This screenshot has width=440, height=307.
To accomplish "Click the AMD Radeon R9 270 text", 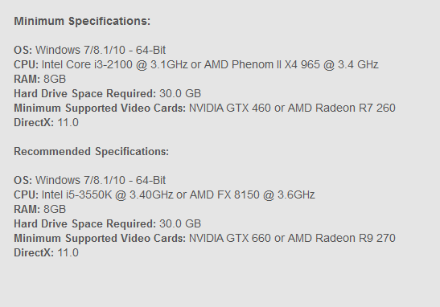I will [342, 238].
